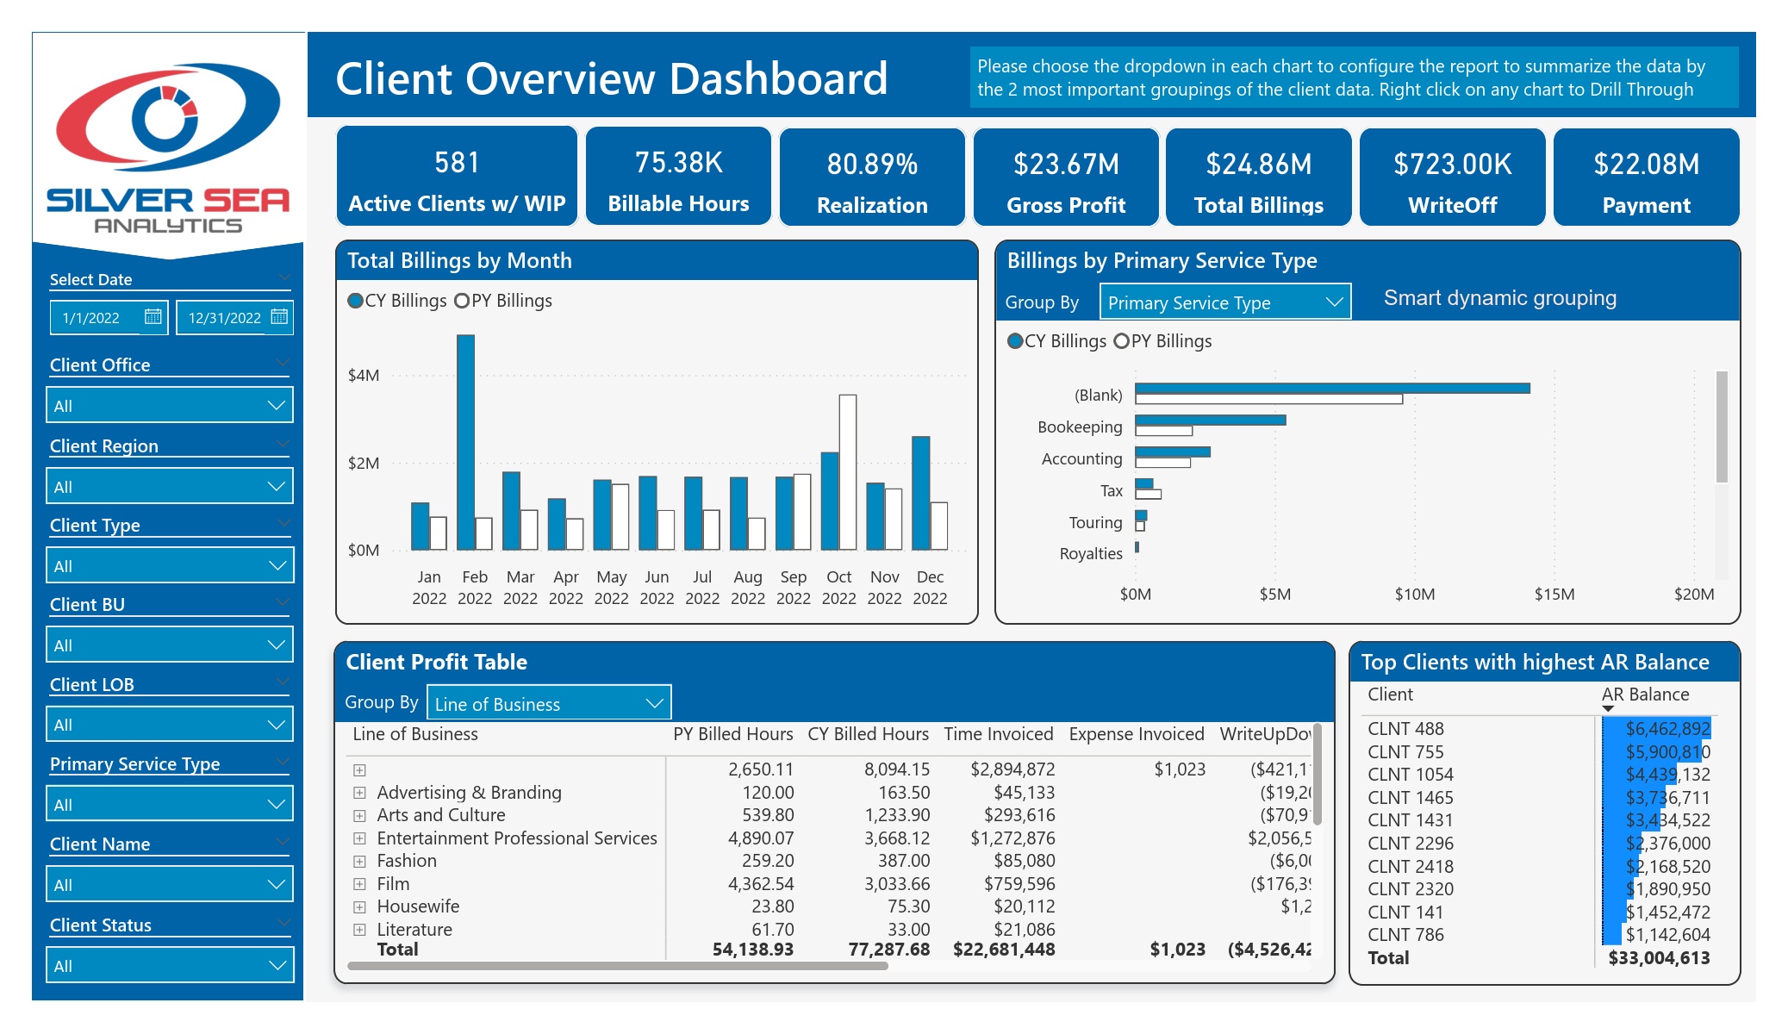Open the Line of Business Group By dropdown
Viewport: 1788px width, 1034px height.
(549, 703)
